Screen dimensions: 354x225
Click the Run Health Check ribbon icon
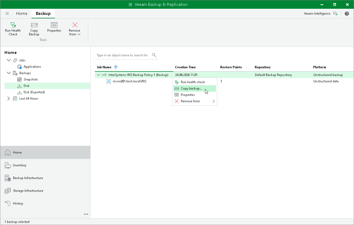coord(13,25)
